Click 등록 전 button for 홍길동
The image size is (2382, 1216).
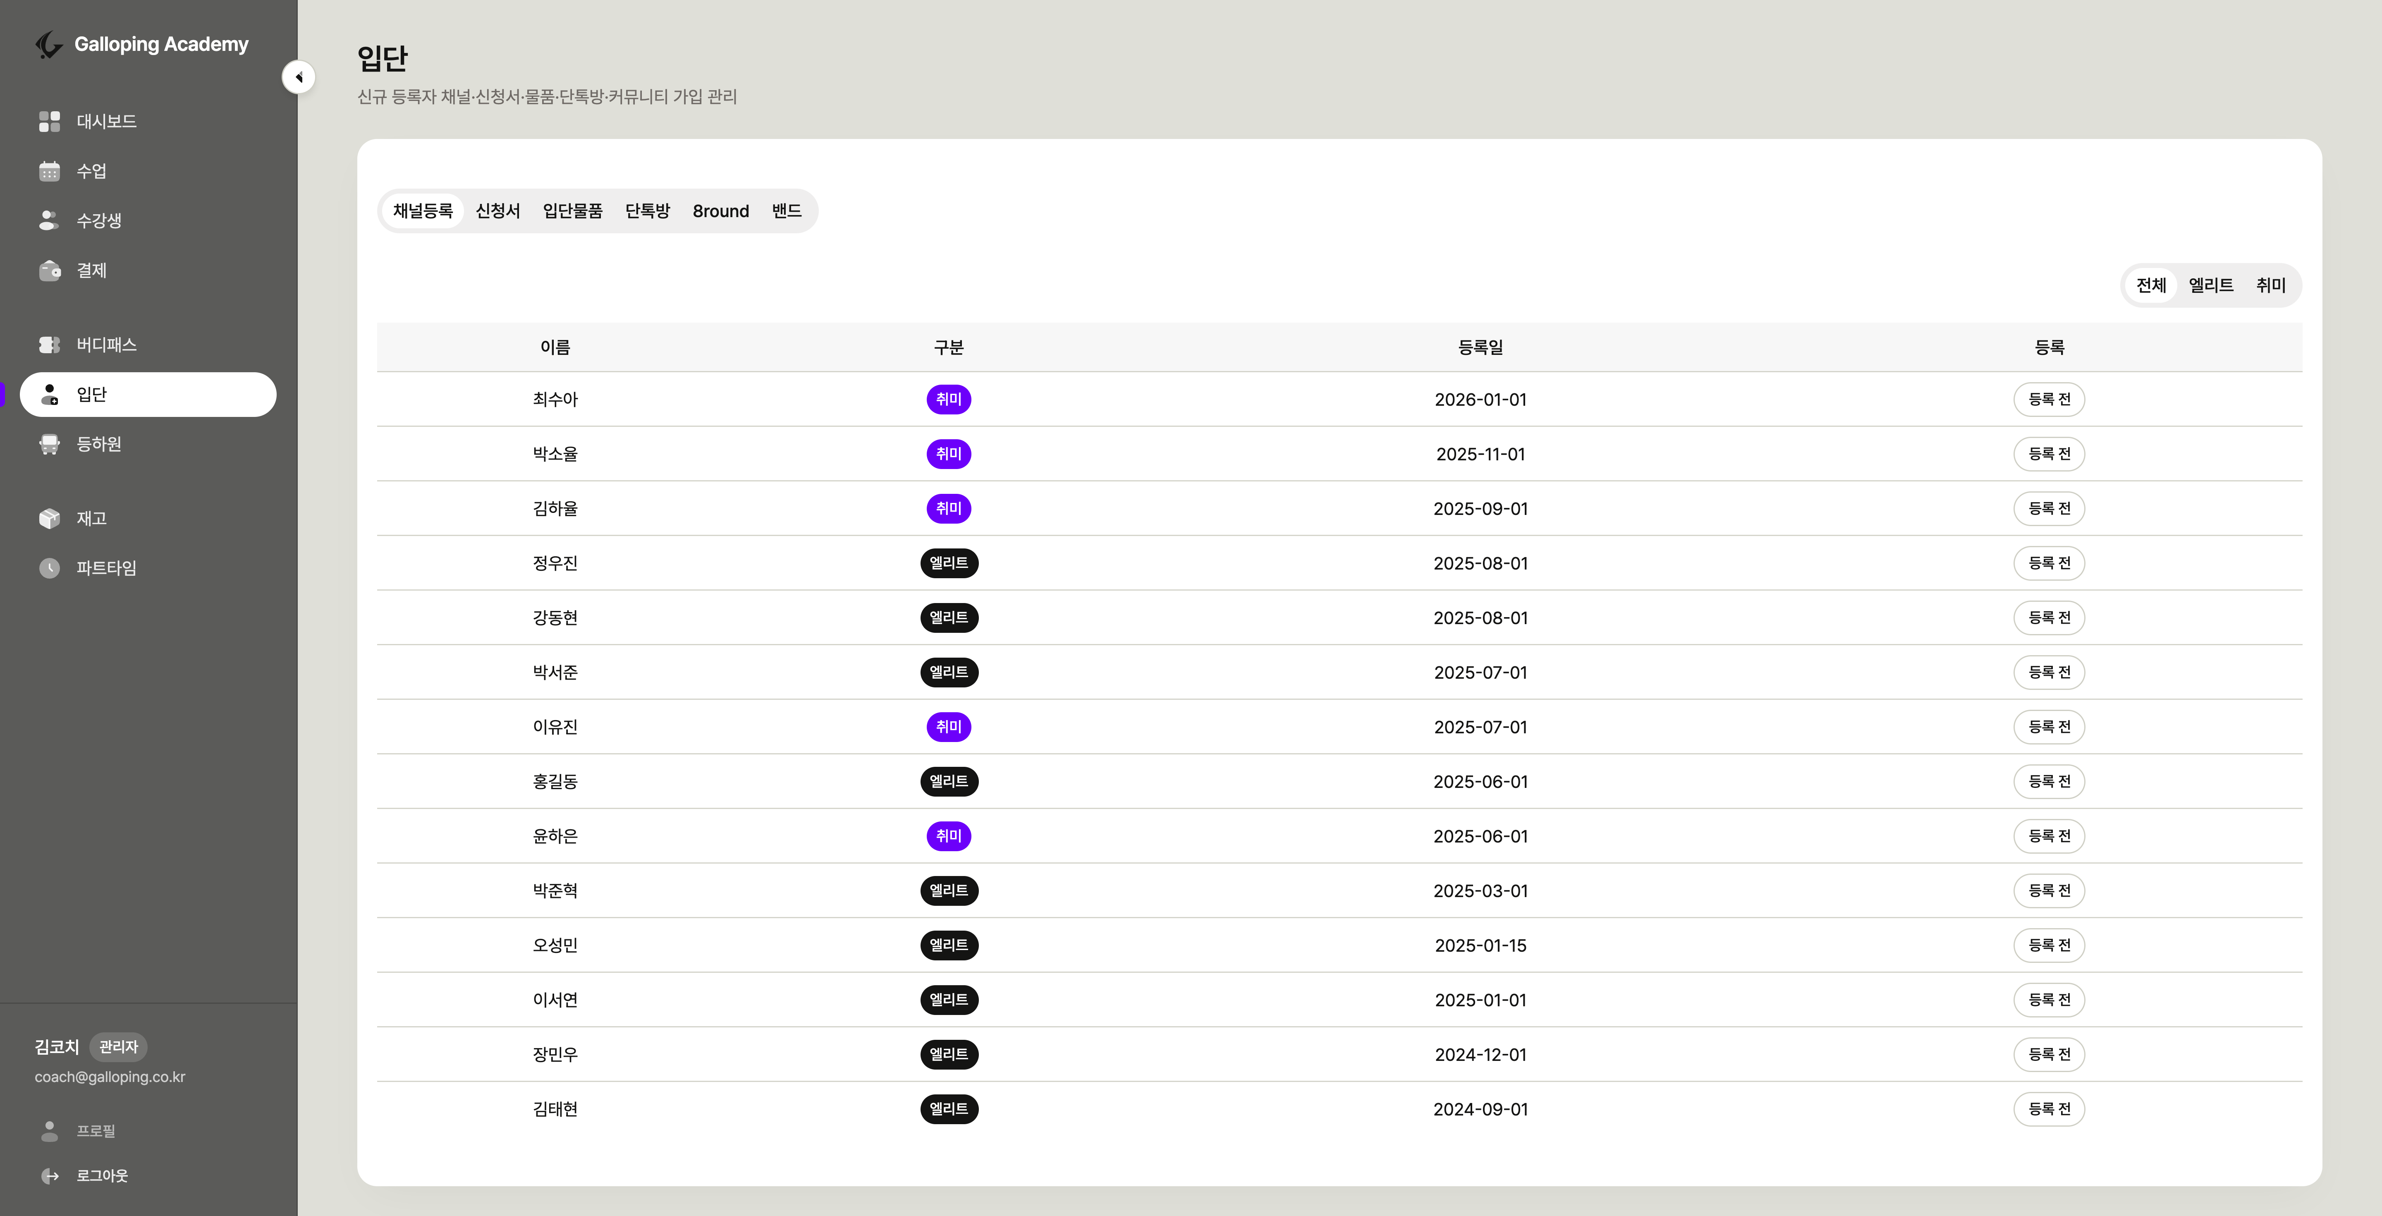[2049, 781]
